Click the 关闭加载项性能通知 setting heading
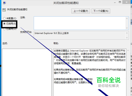132x96 pixels. coord(17,10)
